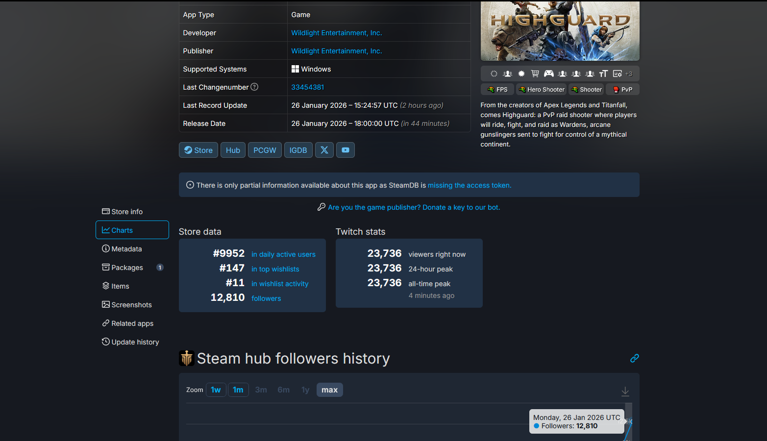Click the Packages count badge '1'

(x=160, y=267)
